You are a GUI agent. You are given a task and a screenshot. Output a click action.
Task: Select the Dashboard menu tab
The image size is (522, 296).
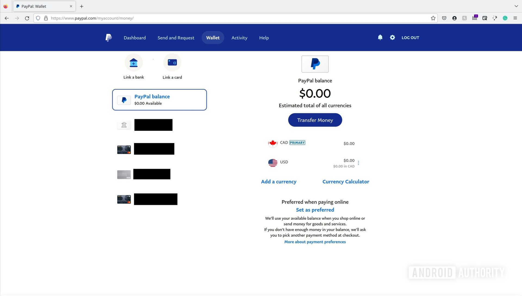(135, 37)
